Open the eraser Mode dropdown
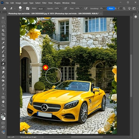139x139 pixels. point(42,9)
